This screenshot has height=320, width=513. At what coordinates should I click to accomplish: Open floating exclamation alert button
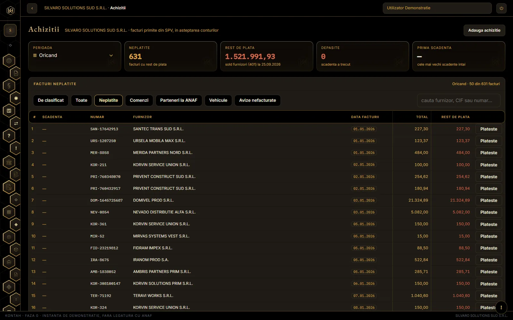pos(501,307)
